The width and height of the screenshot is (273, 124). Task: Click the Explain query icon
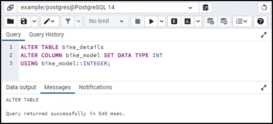[174, 21]
